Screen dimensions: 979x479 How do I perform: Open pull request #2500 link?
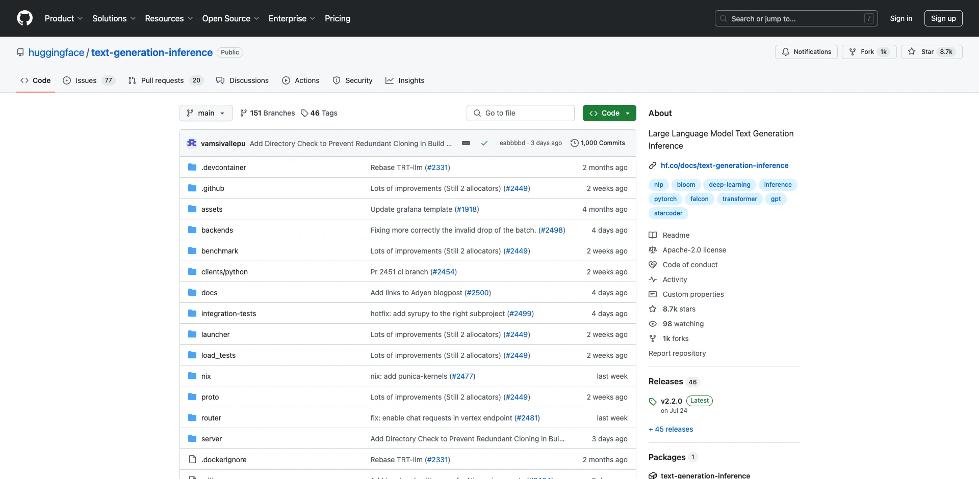pos(478,293)
